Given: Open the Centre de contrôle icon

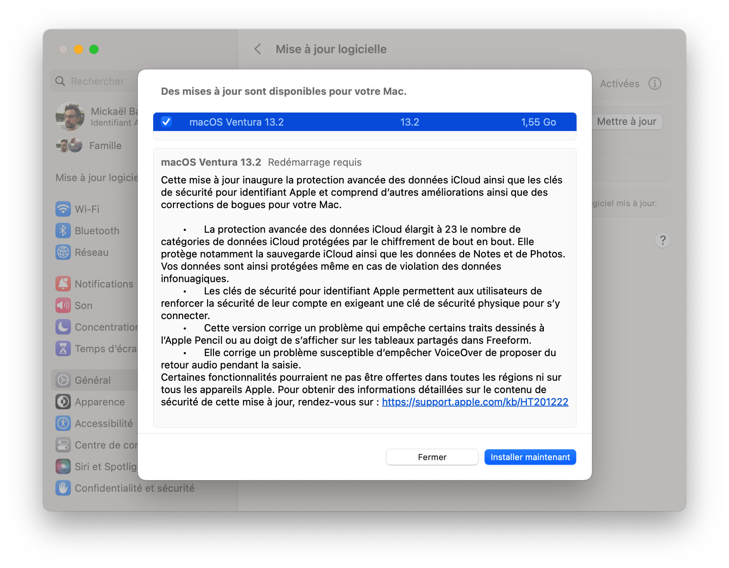Looking at the screenshot, I should 63,445.
